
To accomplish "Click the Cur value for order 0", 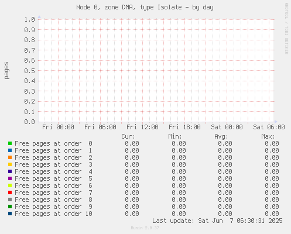I will (132, 143).
